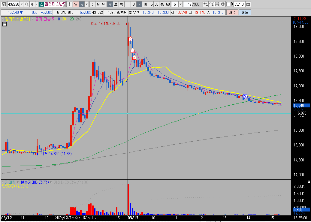Click the 최고 19,140 (09:00) high label
311x222 pixels.
[106, 24]
